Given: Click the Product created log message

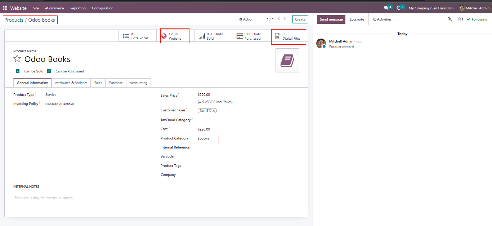Looking at the screenshot, I should 341,47.
